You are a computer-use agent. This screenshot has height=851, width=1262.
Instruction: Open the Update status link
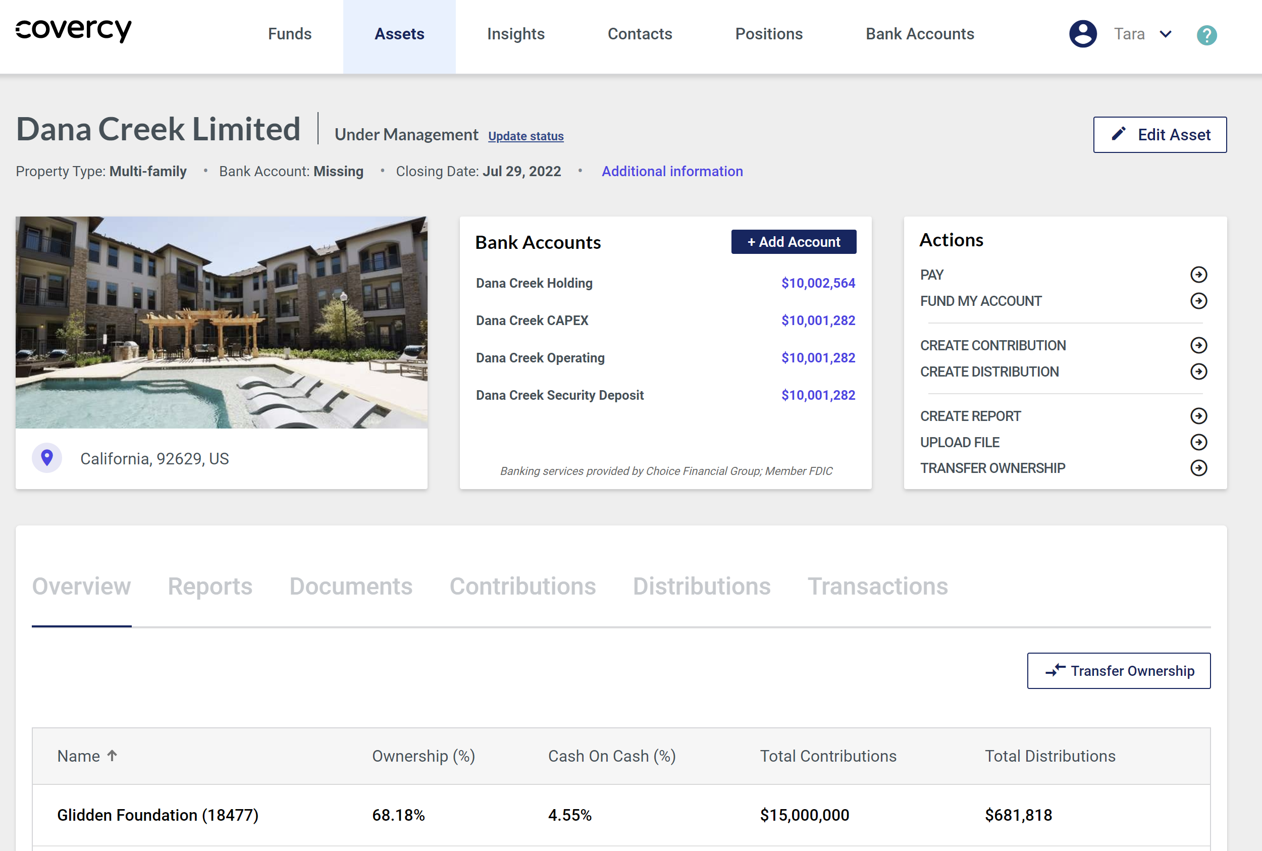click(525, 136)
